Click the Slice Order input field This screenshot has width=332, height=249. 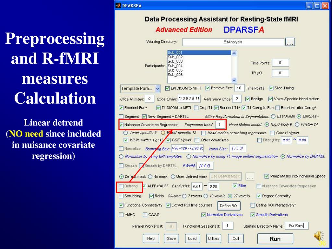(189, 99)
